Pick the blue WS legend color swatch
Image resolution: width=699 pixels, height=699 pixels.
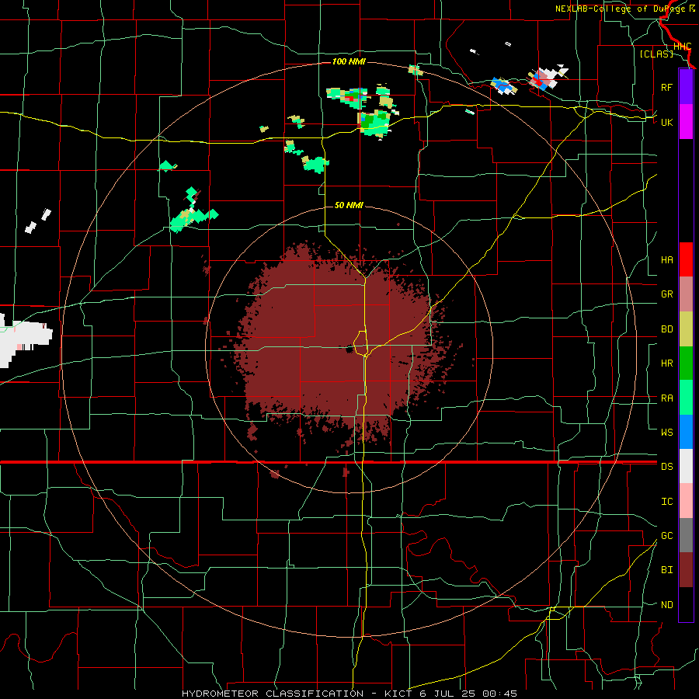tap(686, 432)
